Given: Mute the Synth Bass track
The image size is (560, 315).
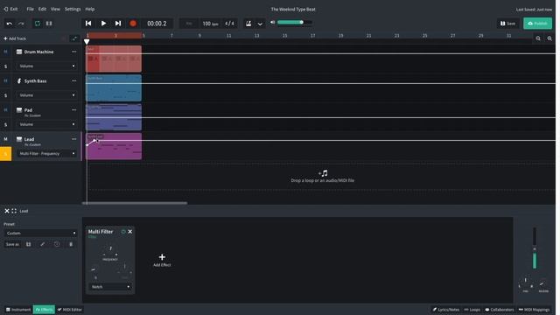Looking at the screenshot, I should 5,81.
